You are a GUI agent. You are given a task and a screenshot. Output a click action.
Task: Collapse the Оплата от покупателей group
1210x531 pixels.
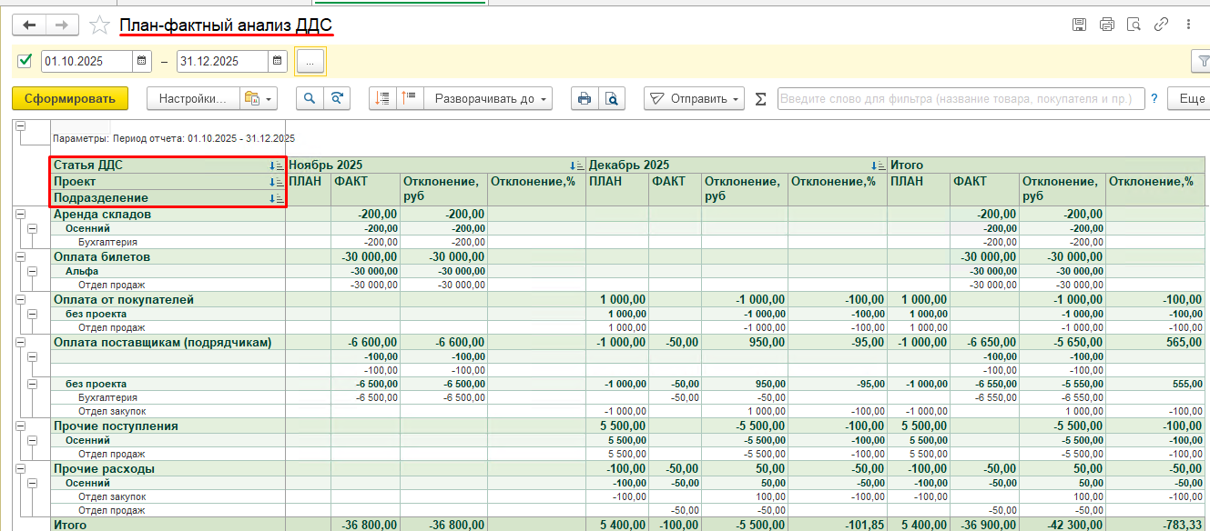19,299
